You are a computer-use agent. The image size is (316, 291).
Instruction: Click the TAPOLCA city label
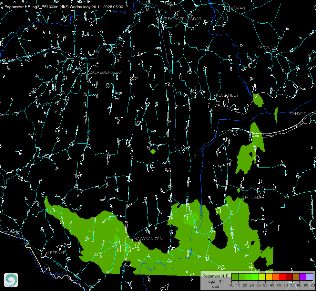(267, 47)
